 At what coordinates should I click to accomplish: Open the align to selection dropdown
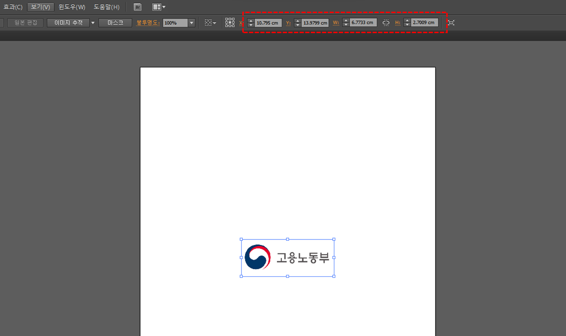tap(210, 22)
